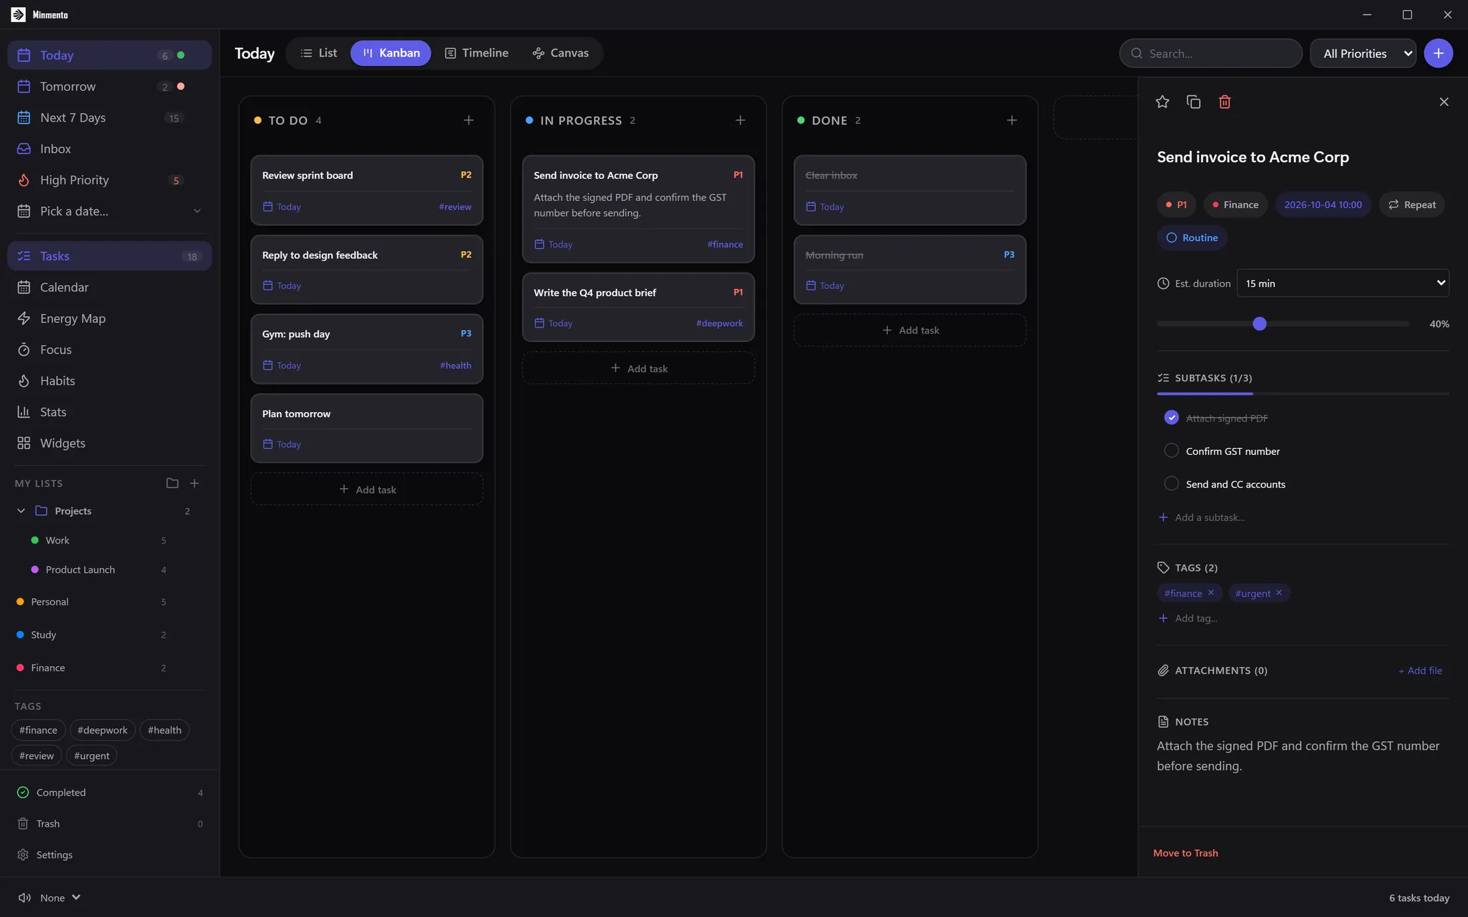Viewport: 1468px width, 917px height.
Task: Check off Send and CC accounts subtask
Action: pos(1171,484)
